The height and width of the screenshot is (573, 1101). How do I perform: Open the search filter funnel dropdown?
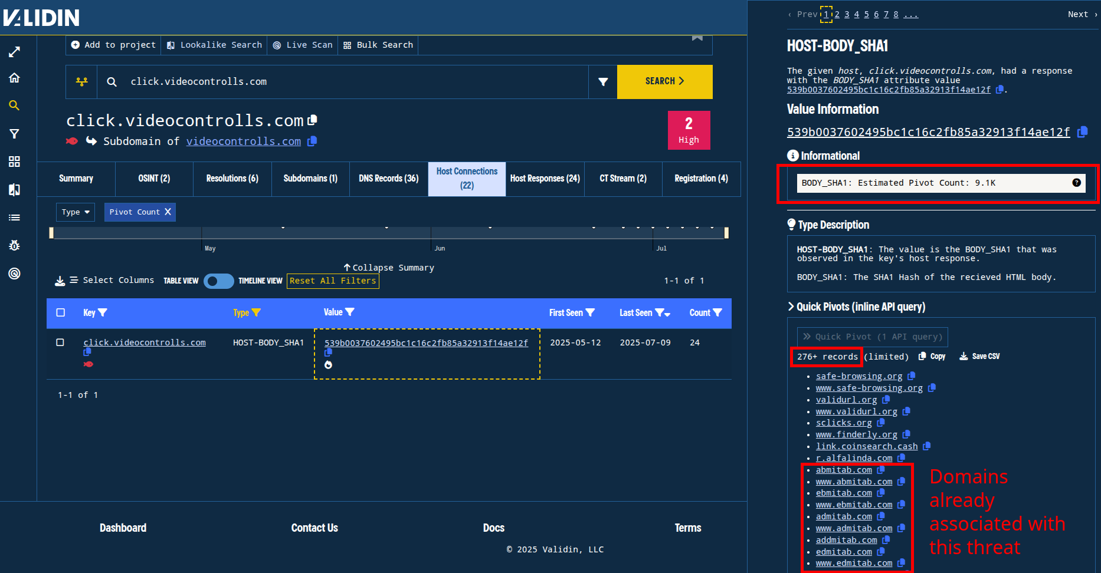click(603, 82)
